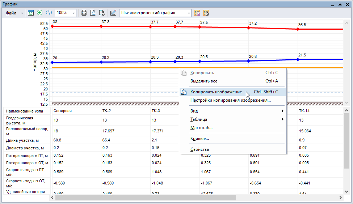
Task: Click the pencil and ruler edit icon
Action: pyautogui.click(x=113, y=13)
